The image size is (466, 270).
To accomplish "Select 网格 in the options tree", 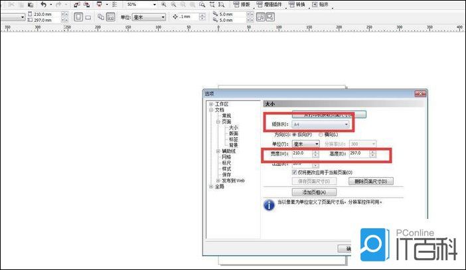I will [x=226, y=157].
